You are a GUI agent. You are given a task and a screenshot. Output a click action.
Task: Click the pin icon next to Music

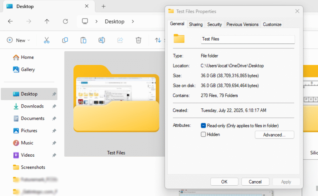pos(54,143)
